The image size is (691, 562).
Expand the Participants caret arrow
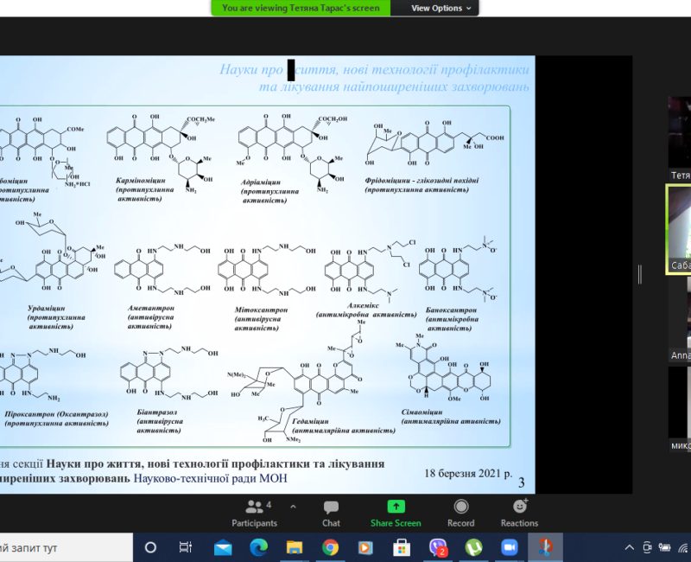pyautogui.click(x=293, y=507)
